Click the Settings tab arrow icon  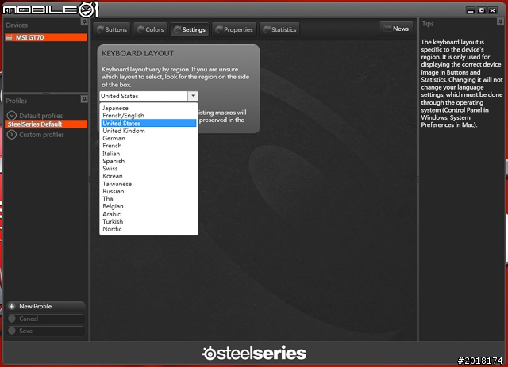[177, 29]
